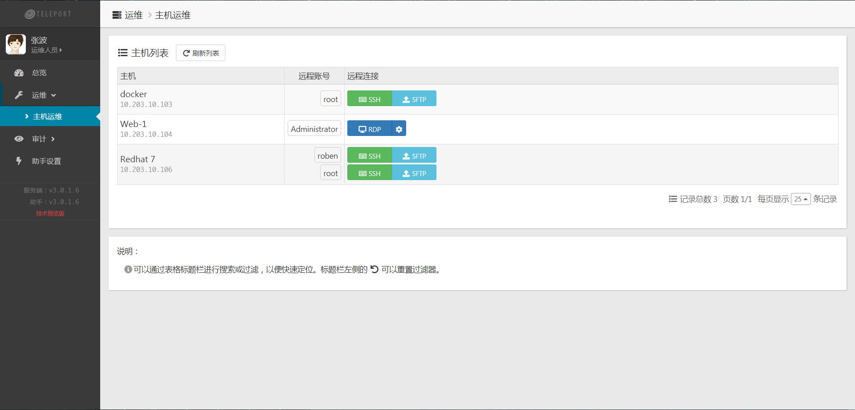The width and height of the screenshot is (855, 410).
Task: Expand the 审计 sidebar menu
Action: tap(50, 139)
